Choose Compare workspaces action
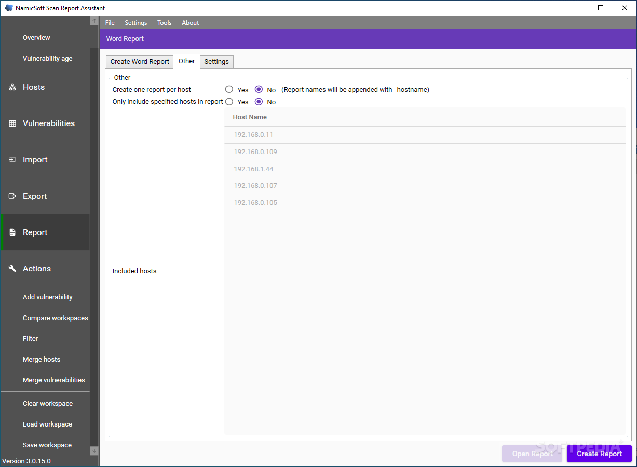 (55, 318)
